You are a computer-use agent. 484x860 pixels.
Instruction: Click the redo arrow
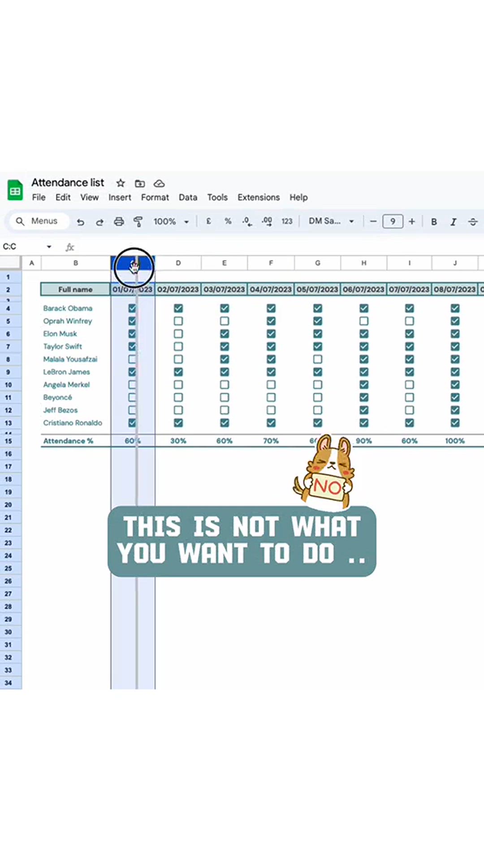click(99, 221)
